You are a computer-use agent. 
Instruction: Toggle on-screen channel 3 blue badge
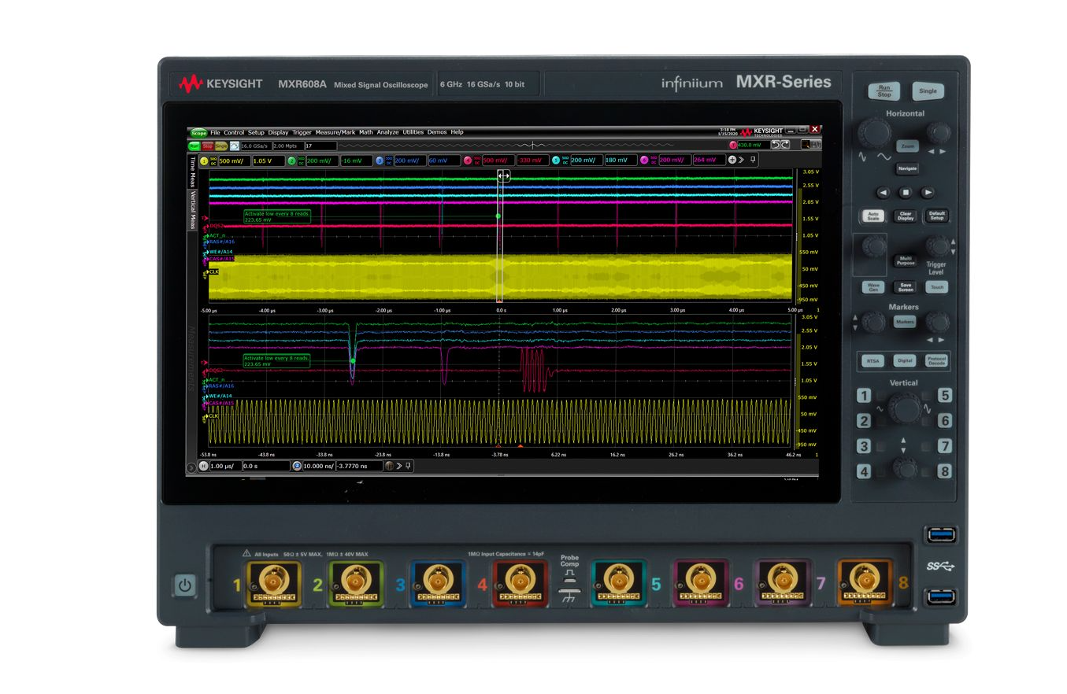click(x=380, y=161)
